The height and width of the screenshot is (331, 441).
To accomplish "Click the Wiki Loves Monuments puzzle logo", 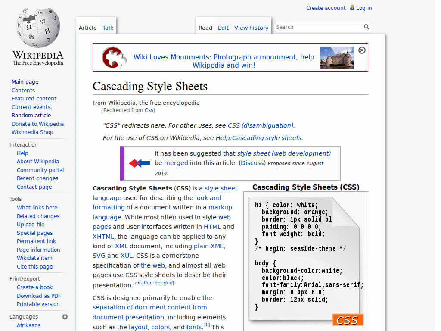I will click(114, 57).
